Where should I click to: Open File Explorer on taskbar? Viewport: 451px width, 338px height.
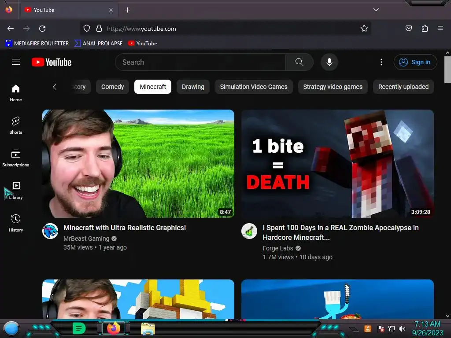(148, 329)
